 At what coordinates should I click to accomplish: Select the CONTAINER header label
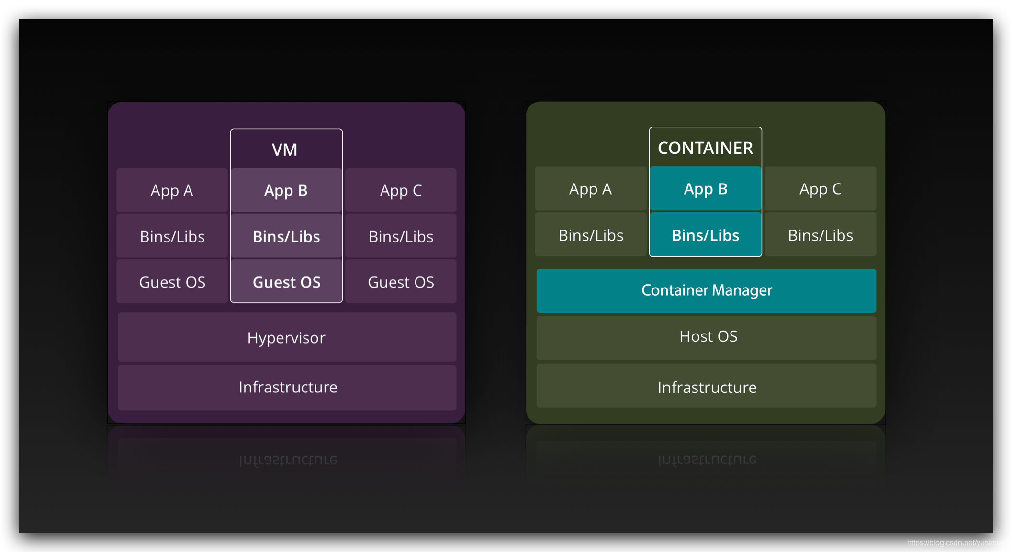coord(705,148)
